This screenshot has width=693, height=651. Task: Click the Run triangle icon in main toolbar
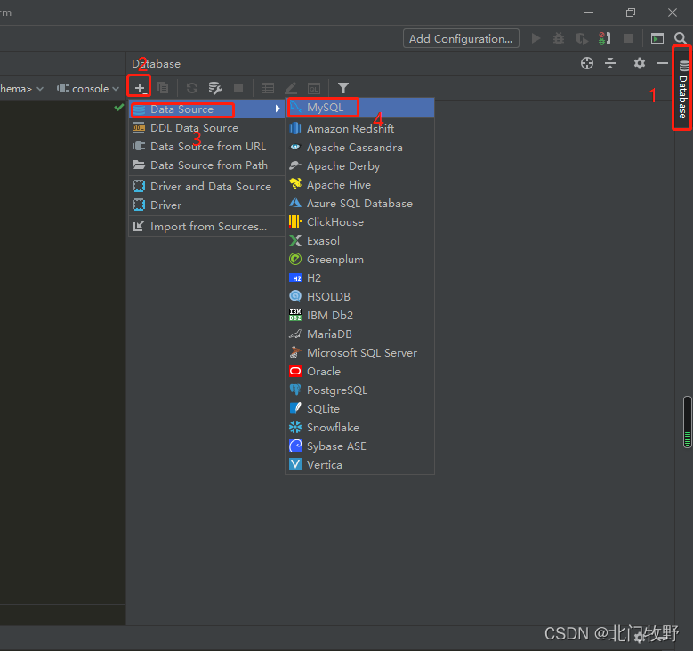coord(536,38)
